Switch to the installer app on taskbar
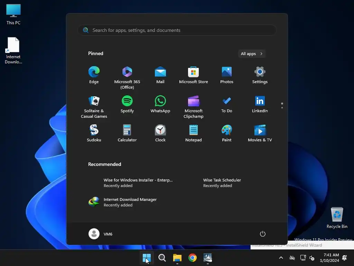 pyautogui.click(x=208, y=258)
